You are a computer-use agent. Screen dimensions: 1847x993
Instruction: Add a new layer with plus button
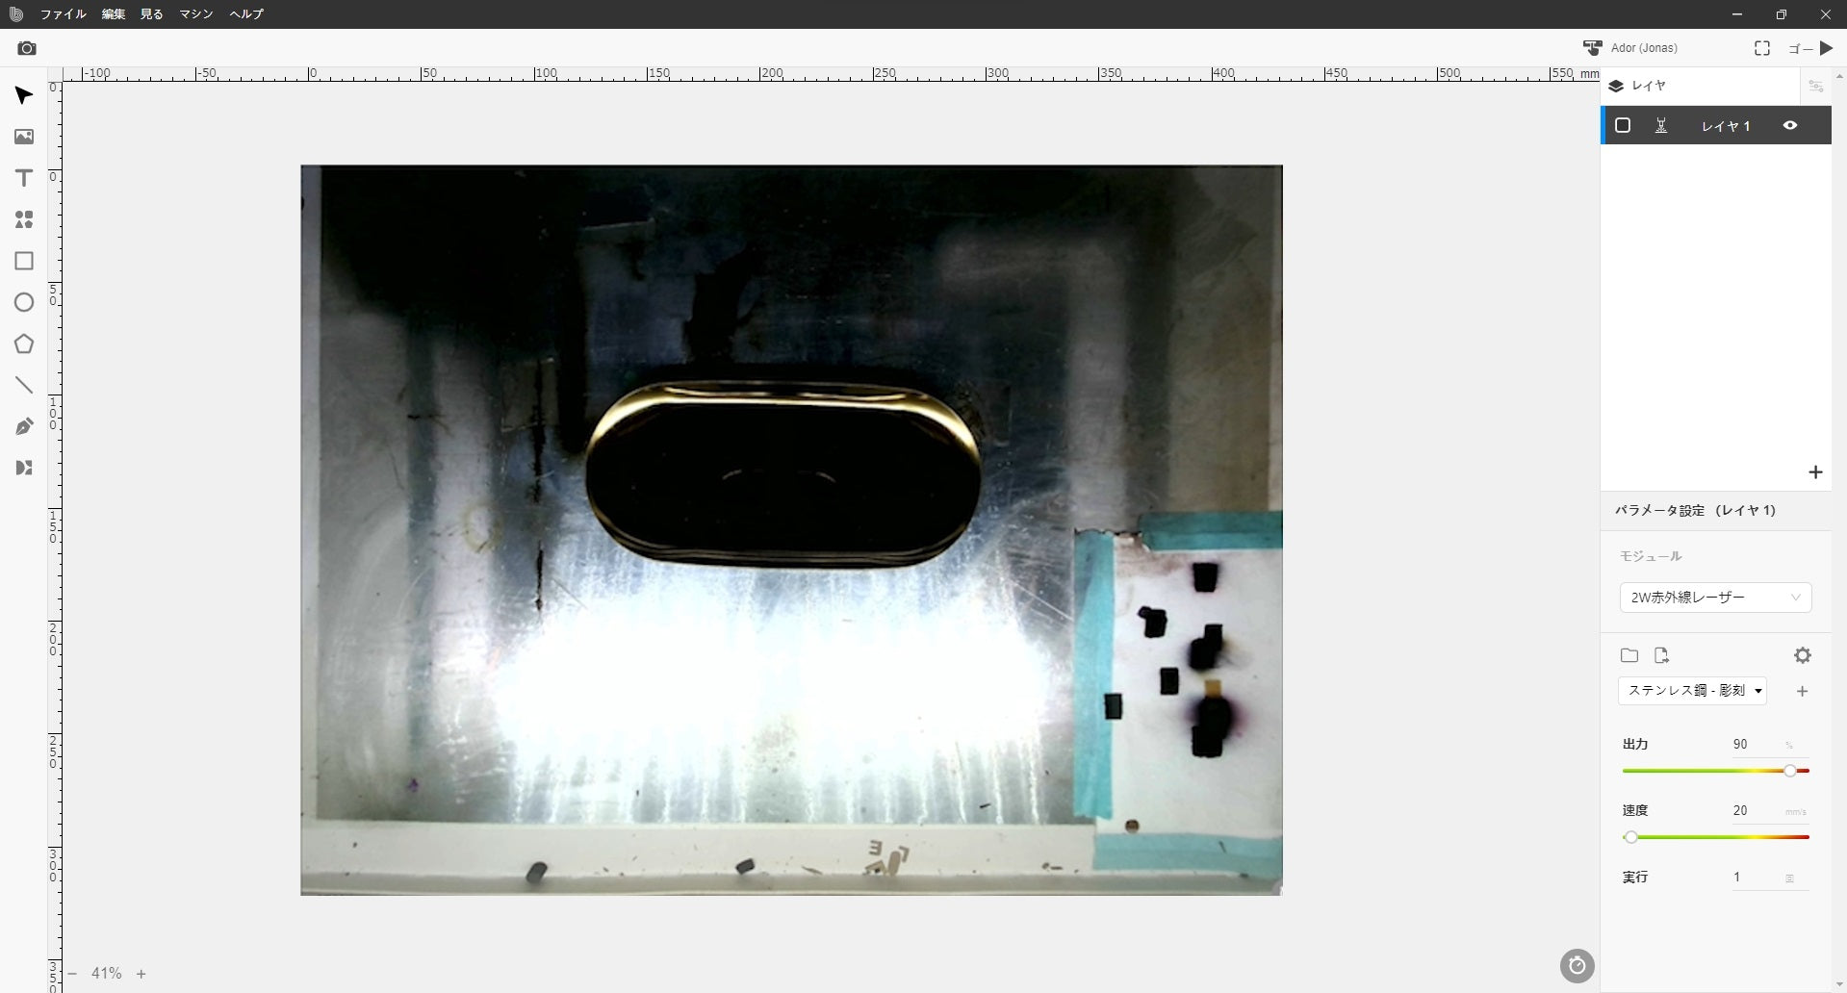(x=1814, y=472)
